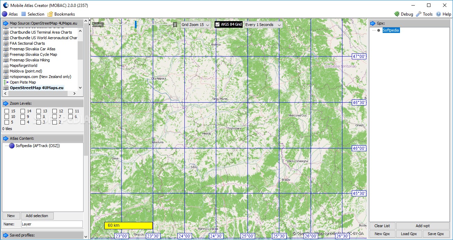This screenshot has height=240, width=453.
Task: Check zoom level 11
Action: [x=70, y=111]
